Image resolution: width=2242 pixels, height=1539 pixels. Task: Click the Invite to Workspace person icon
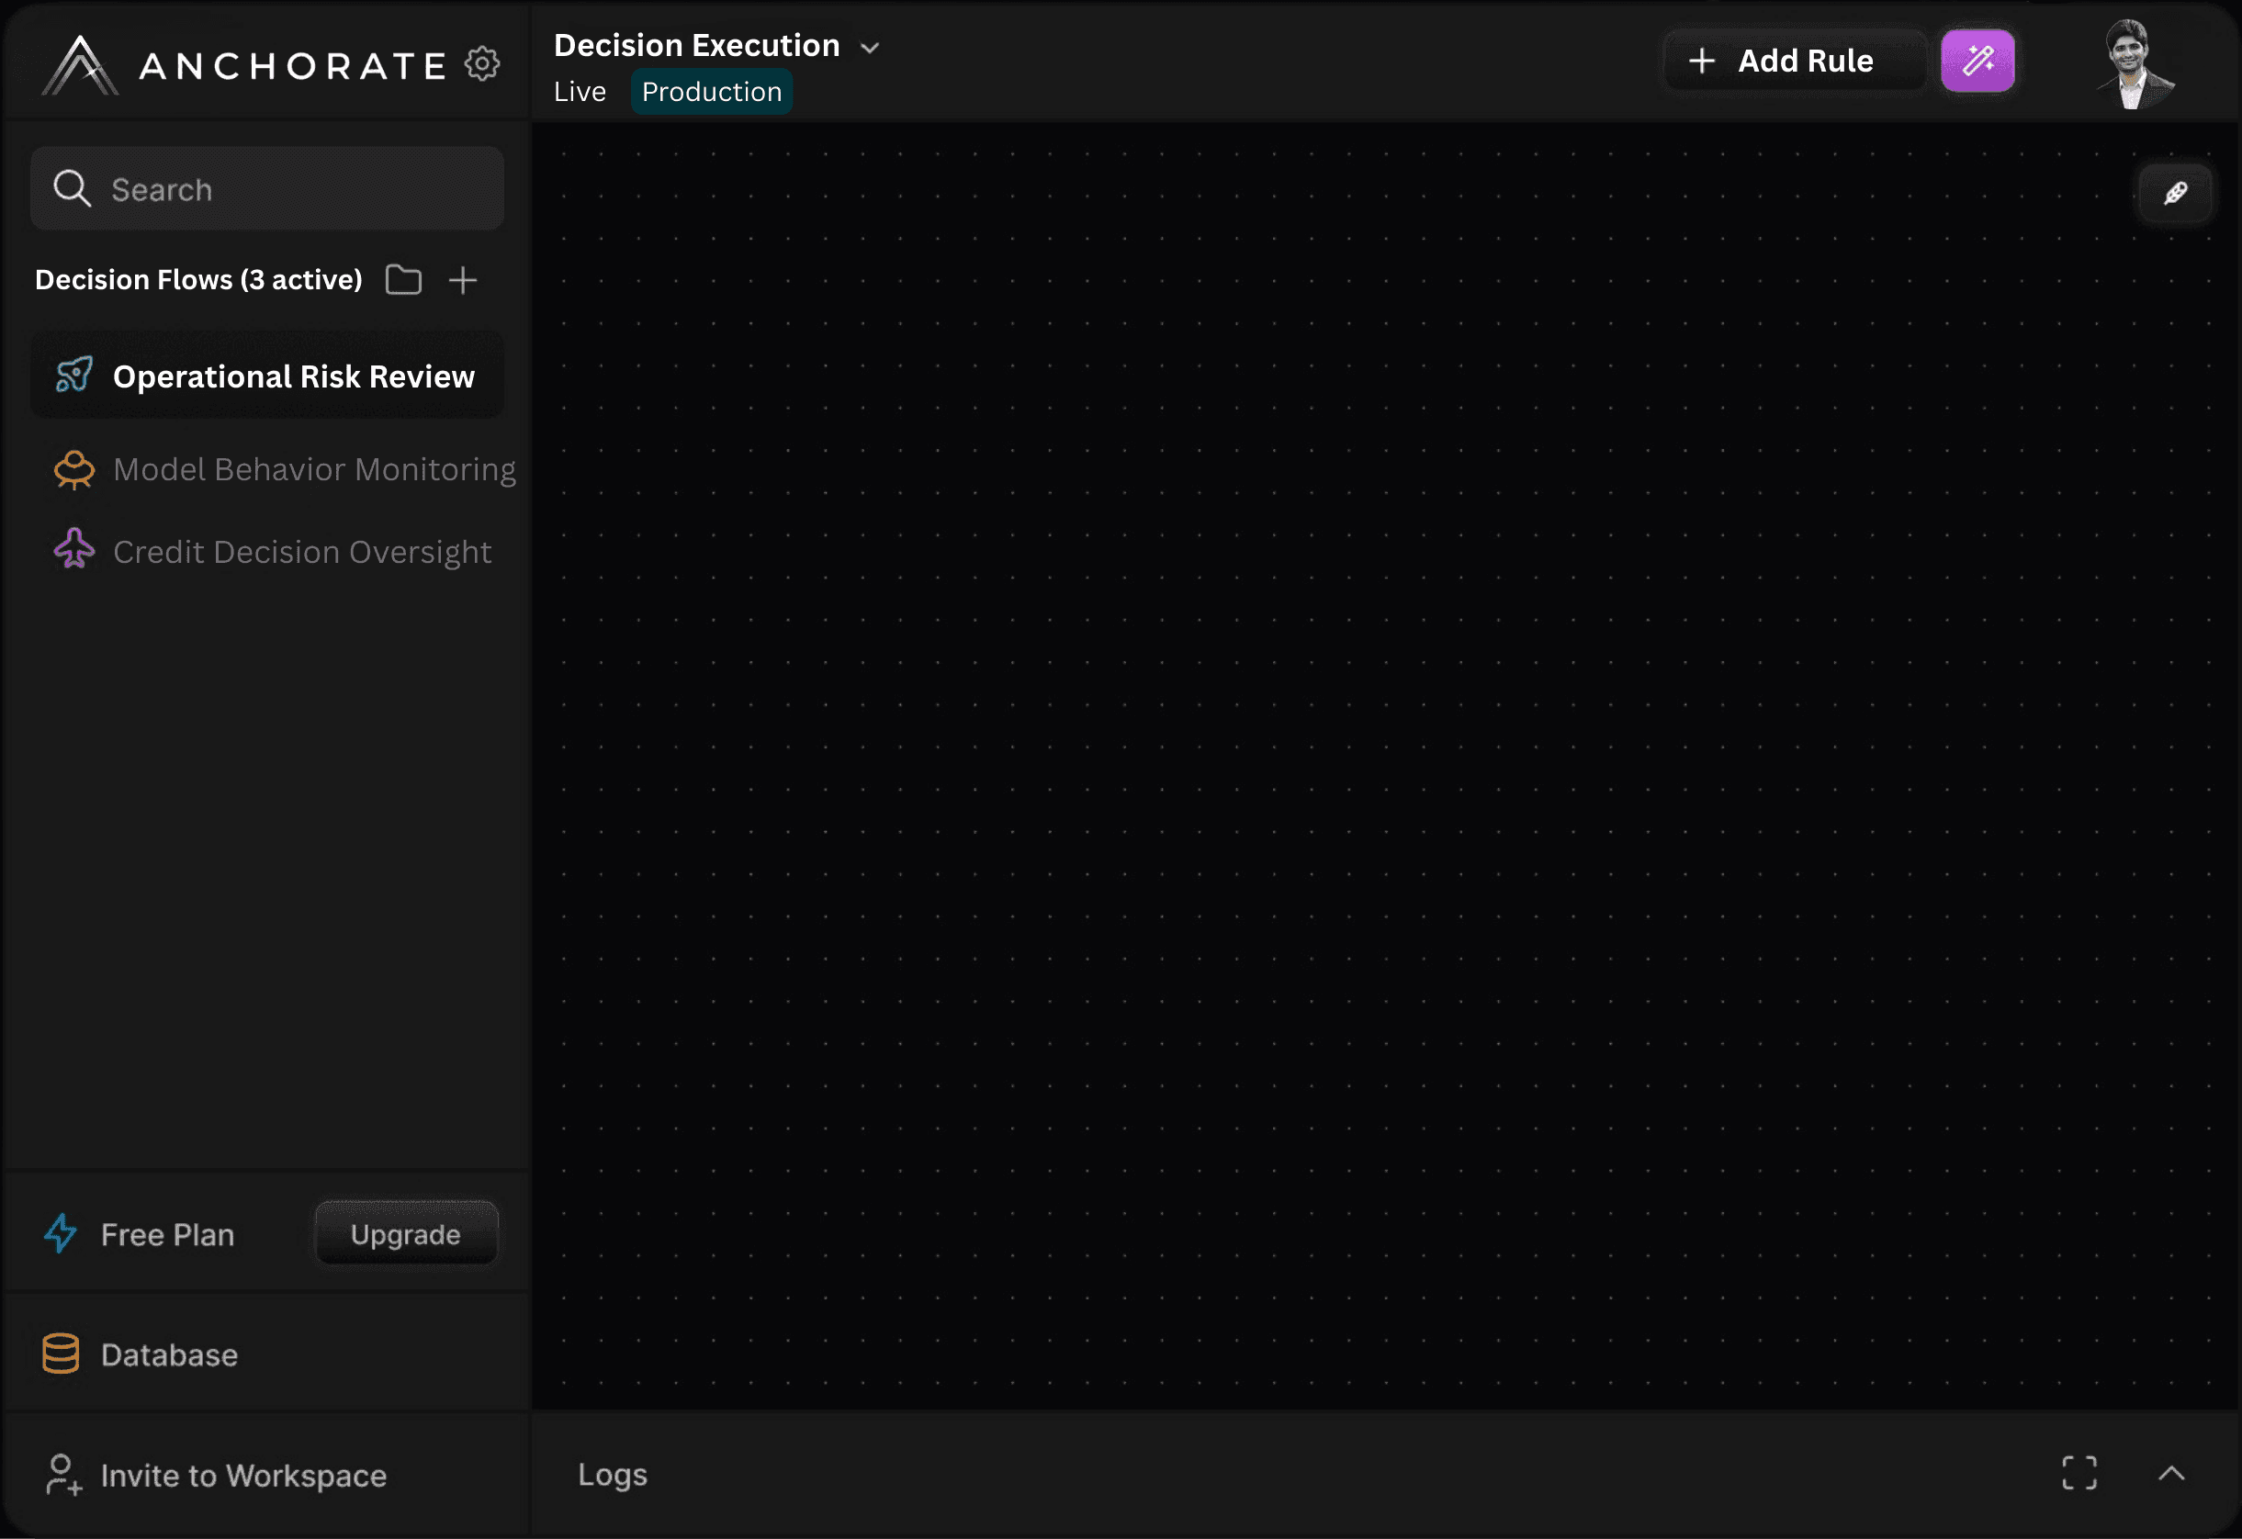pos(63,1475)
